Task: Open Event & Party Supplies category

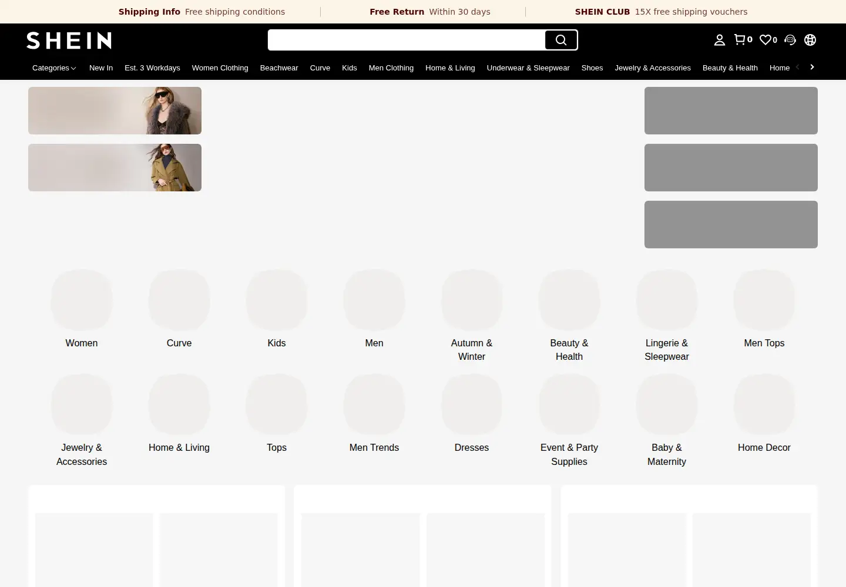Action: coord(569,421)
